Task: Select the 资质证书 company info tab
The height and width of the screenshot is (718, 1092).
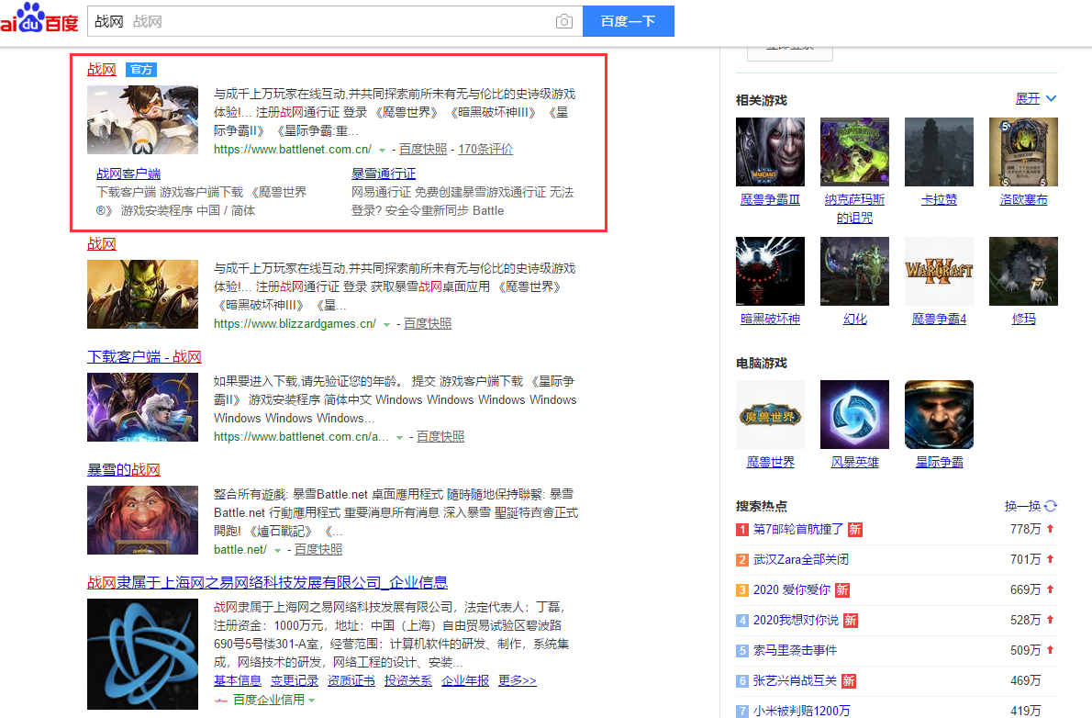Action: point(351,680)
